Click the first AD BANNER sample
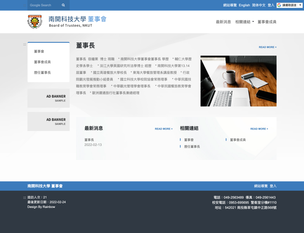The image size is (304, 233). [48, 98]
